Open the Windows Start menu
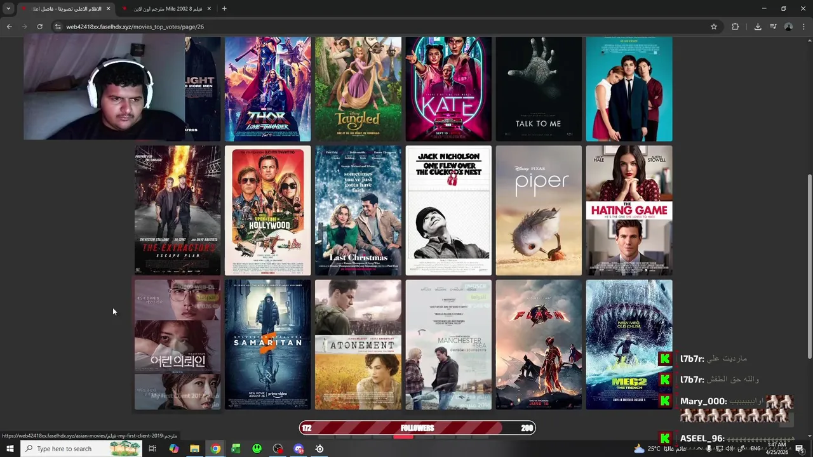The image size is (813, 457). click(10, 449)
